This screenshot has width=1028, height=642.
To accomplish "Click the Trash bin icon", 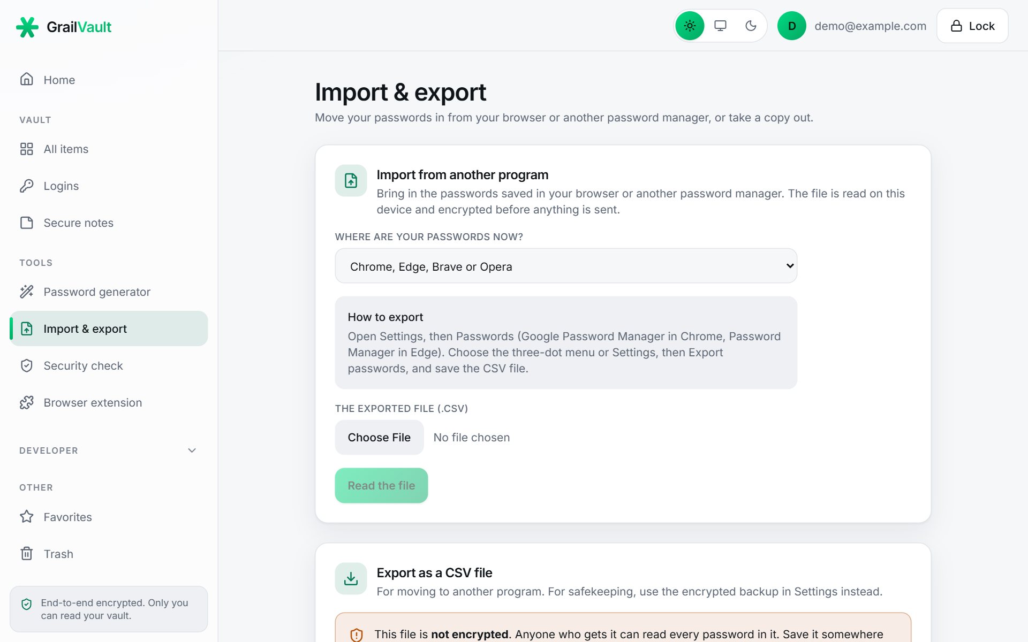I will [x=26, y=554].
